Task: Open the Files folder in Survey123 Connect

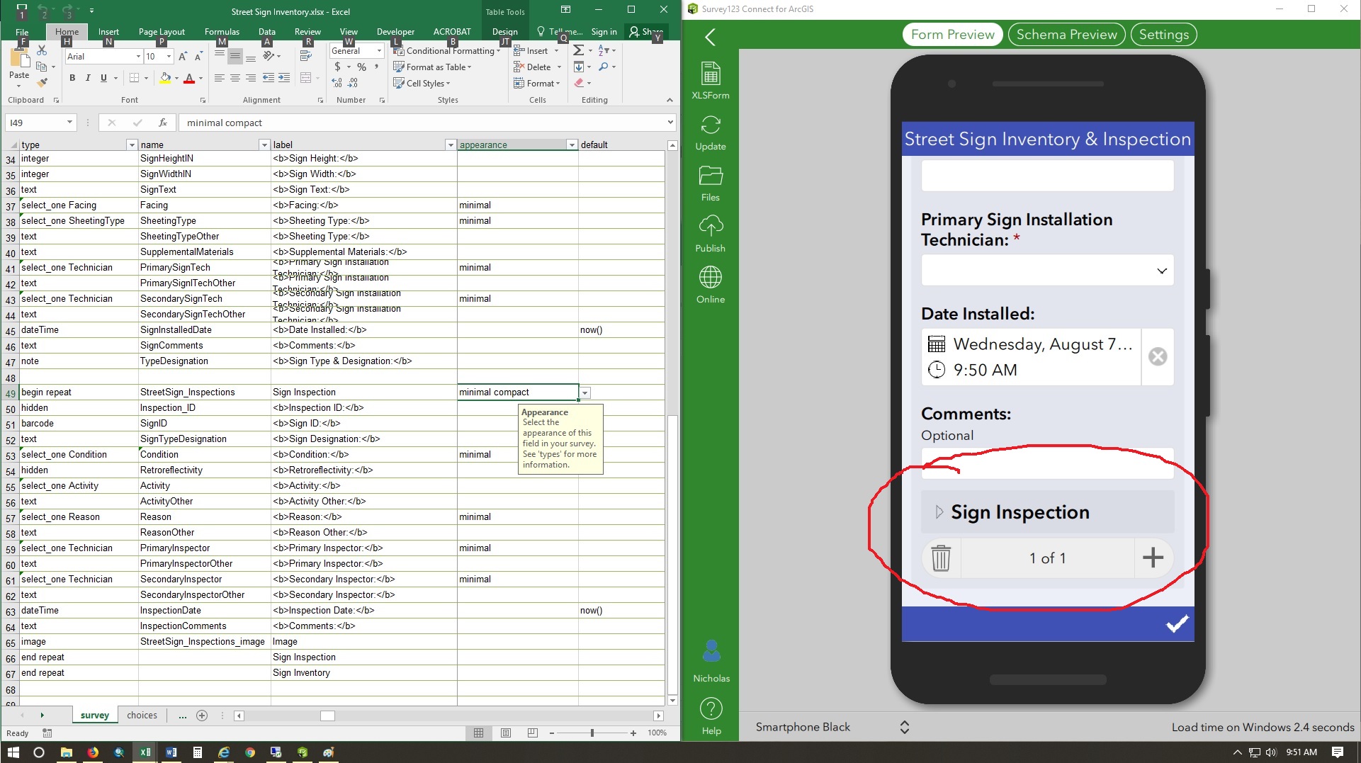Action: (x=711, y=183)
